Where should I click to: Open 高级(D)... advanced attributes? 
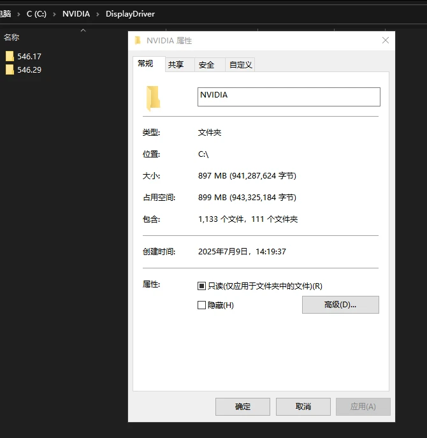pos(340,305)
